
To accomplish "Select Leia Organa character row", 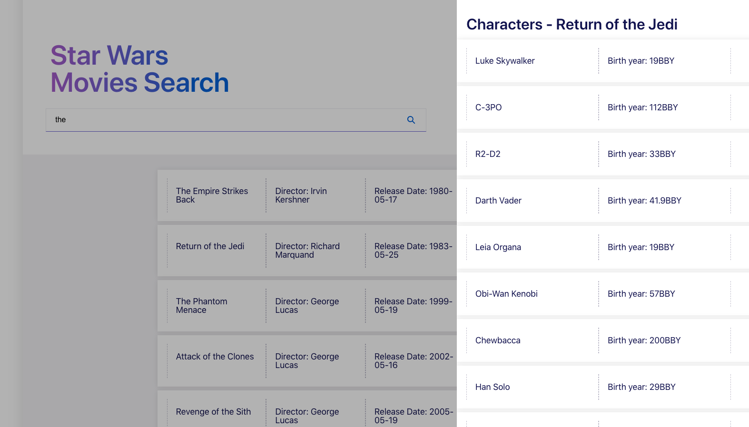I will tap(603, 247).
